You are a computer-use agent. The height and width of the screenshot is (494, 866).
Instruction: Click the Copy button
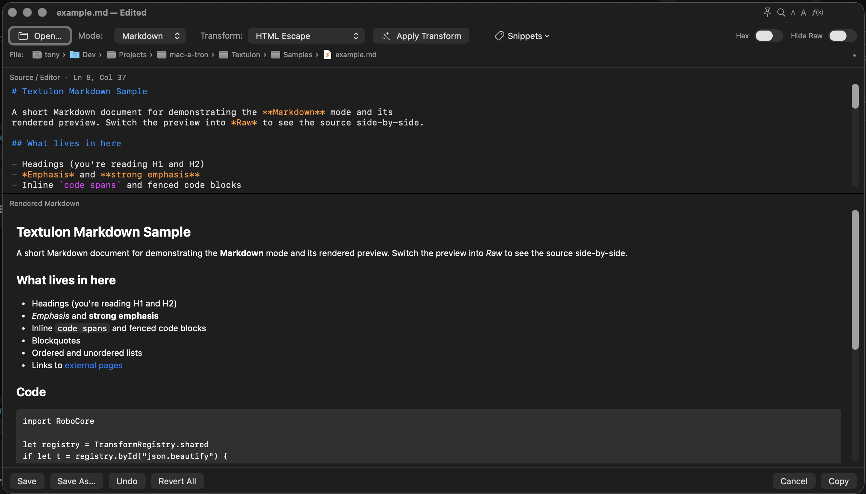(x=838, y=481)
